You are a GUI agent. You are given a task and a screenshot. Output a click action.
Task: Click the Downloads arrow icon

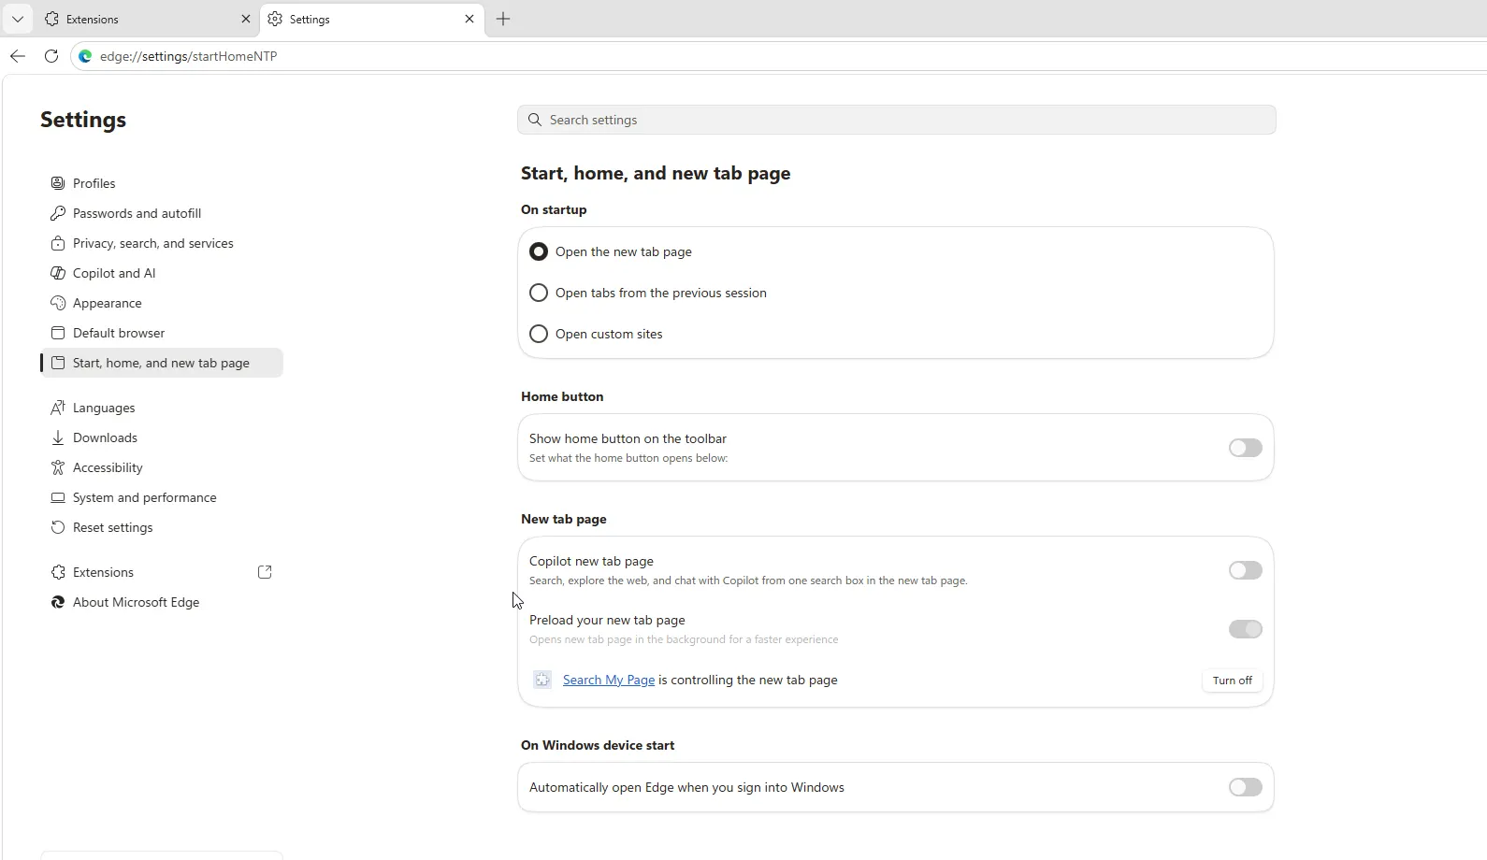pyautogui.click(x=58, y=437)
